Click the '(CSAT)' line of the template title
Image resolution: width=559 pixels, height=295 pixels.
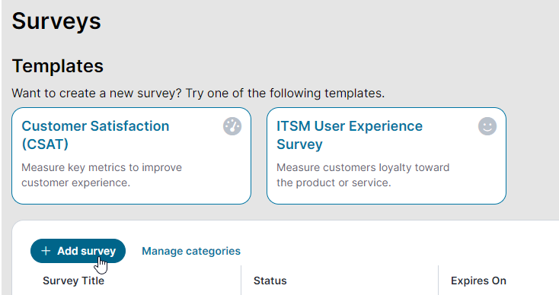pos(45,144)
